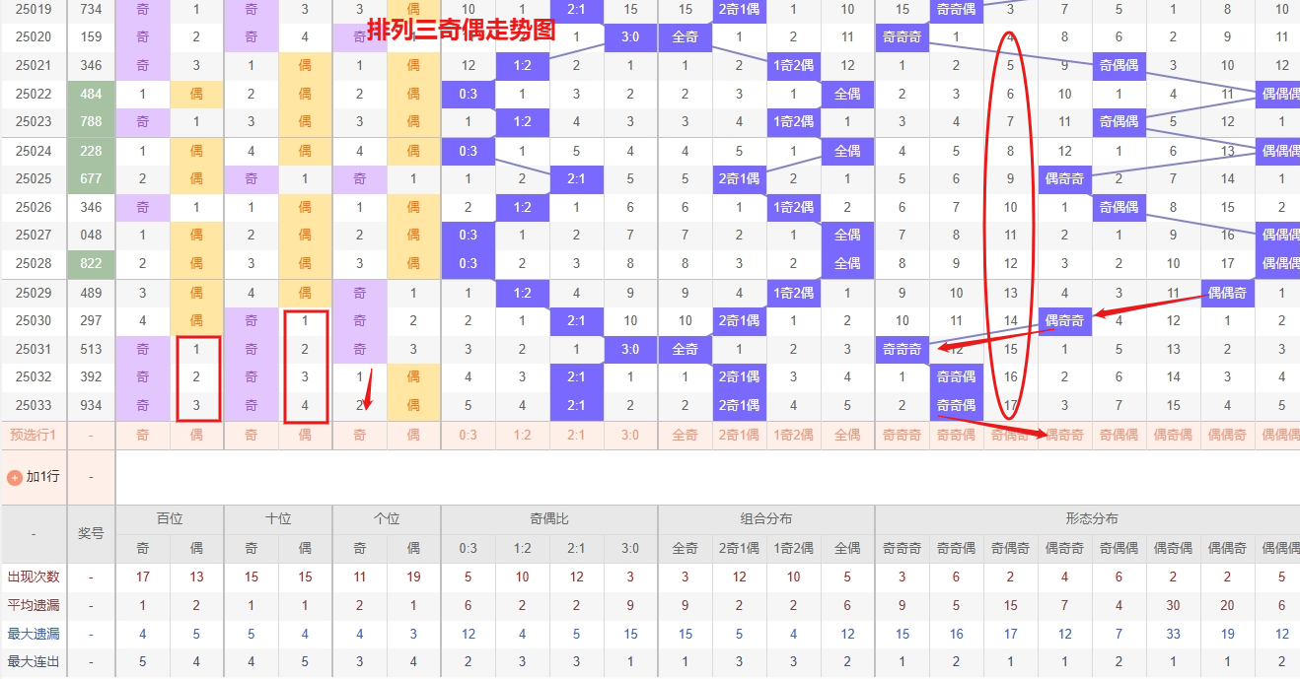Click the 奇偶比 column group header
The width and height of the screenshot is (1300, 679).
coord(549,519)
